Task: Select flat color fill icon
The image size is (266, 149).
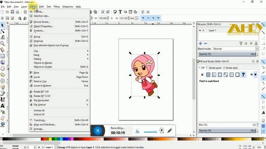Action: 208,74
